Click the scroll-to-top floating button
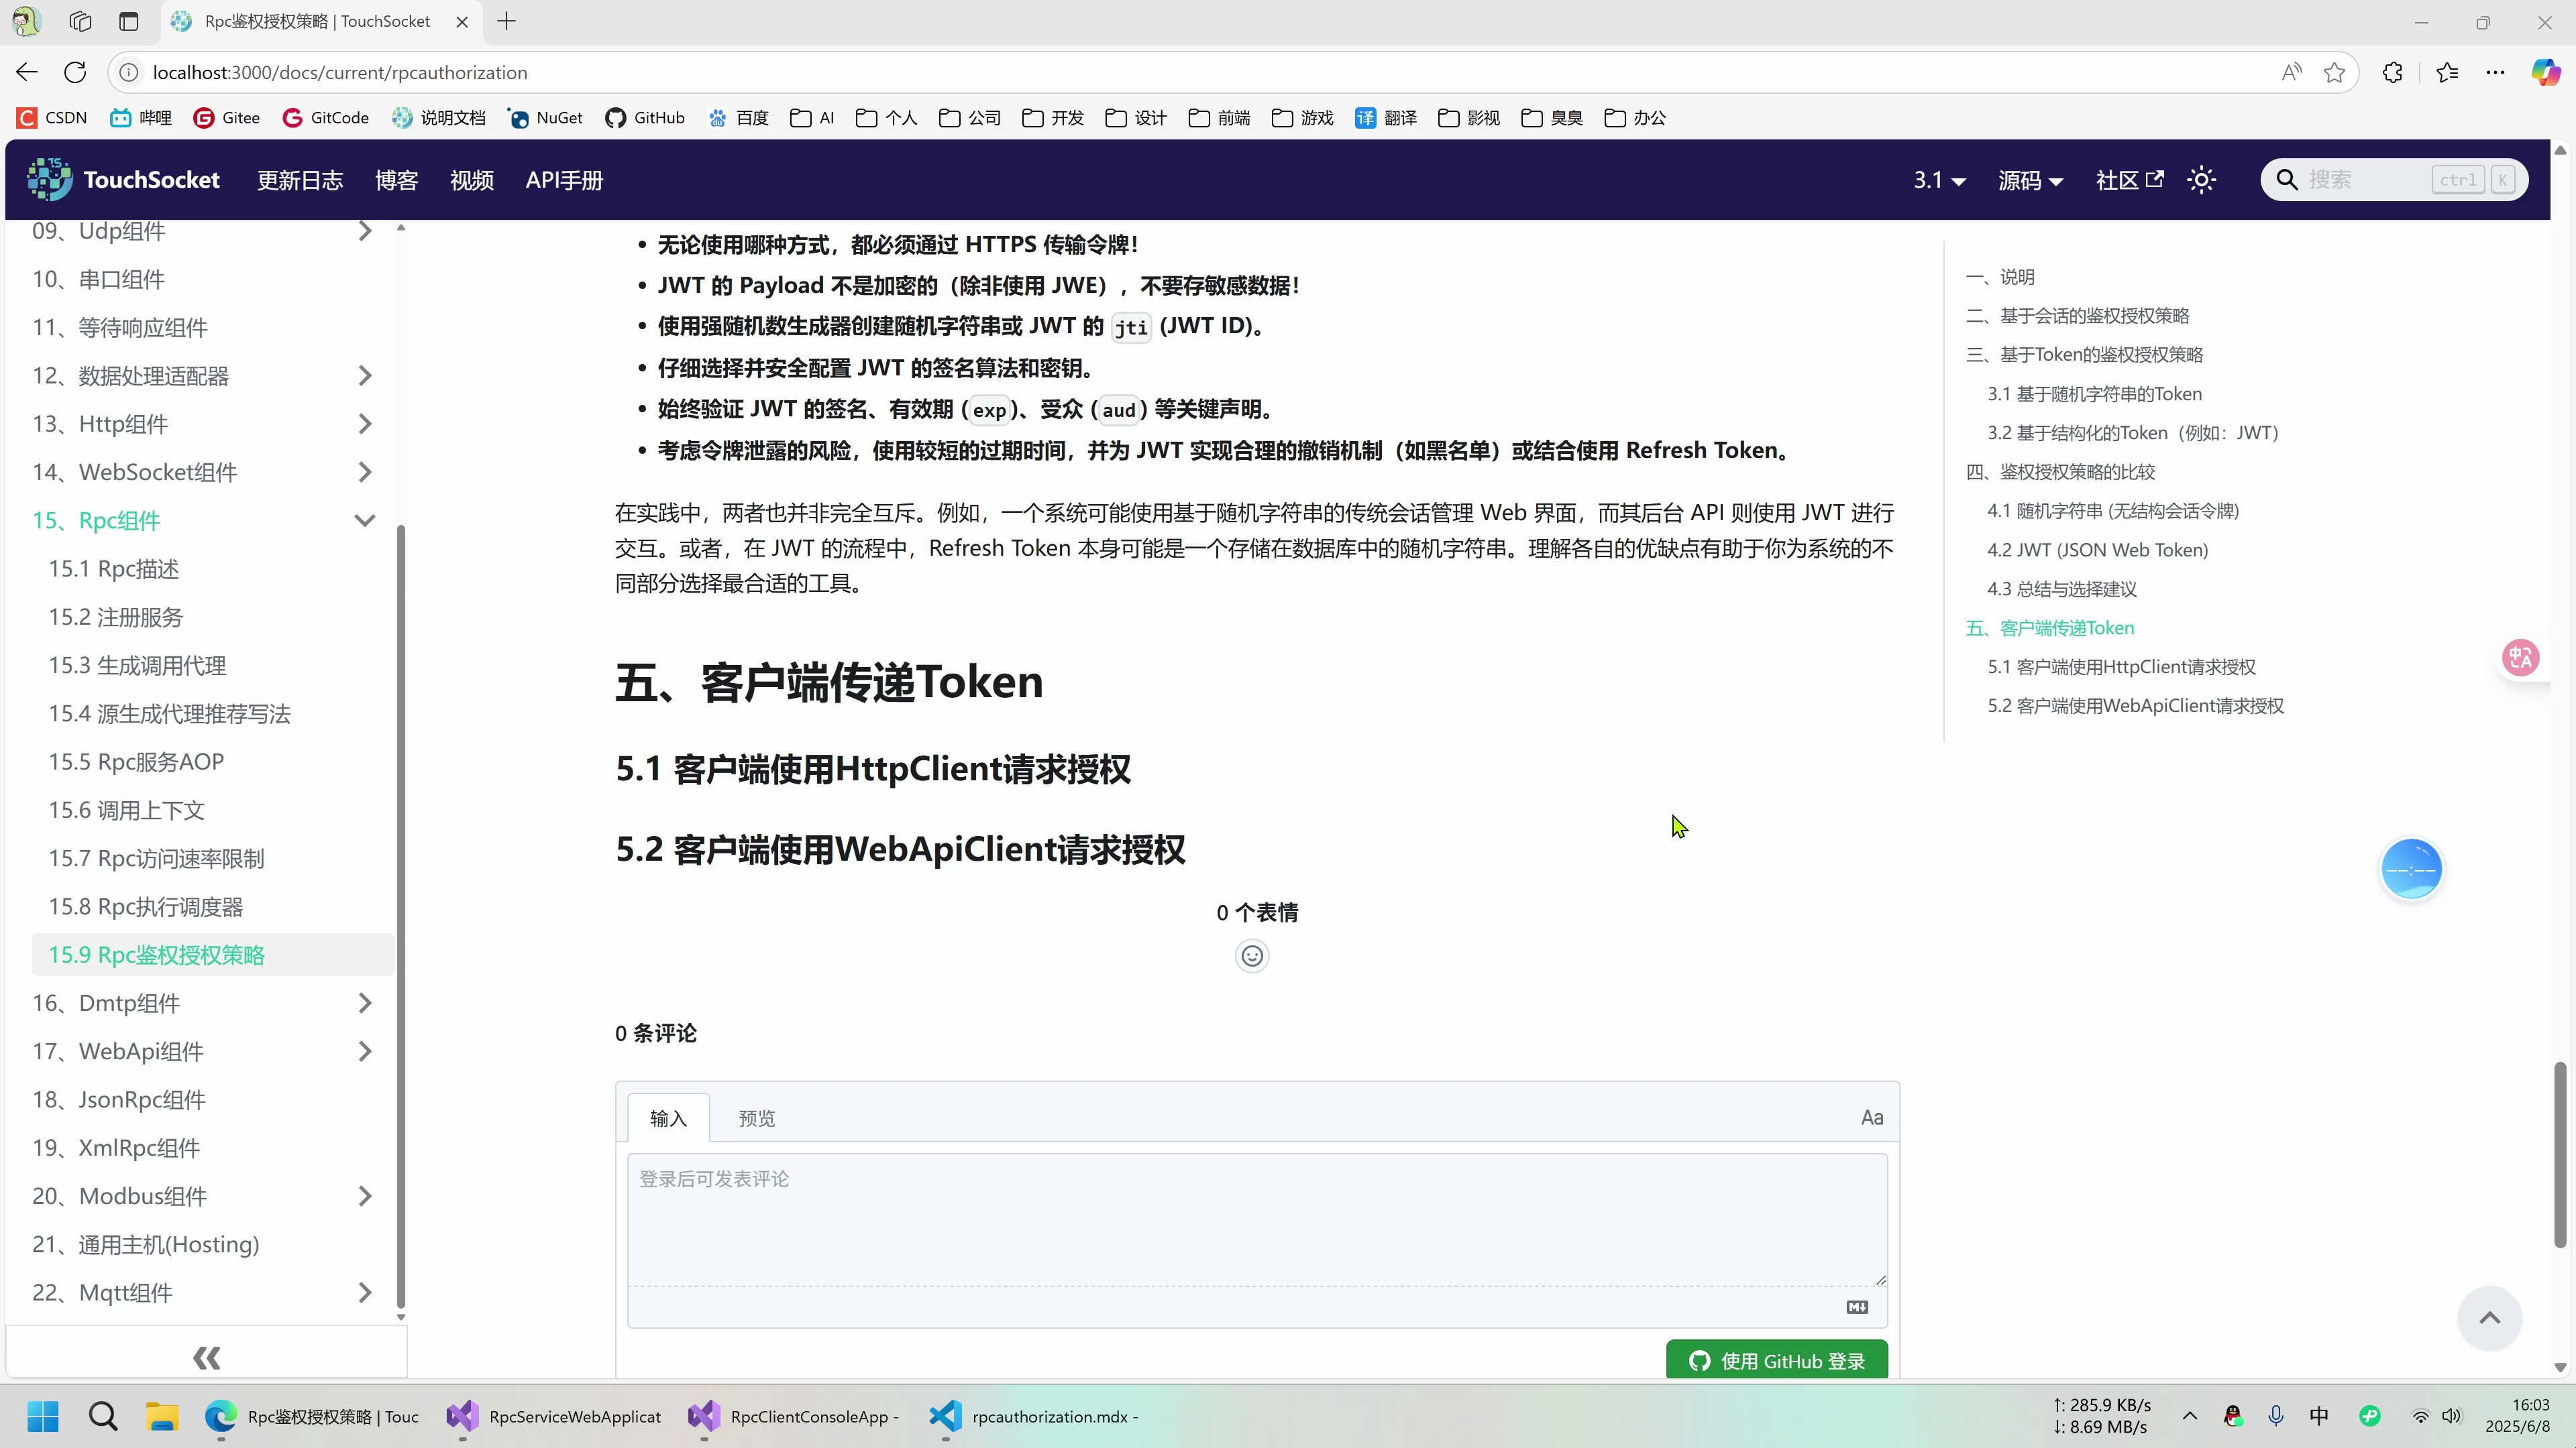This screenshot has width=2576, height=1448. [2491, 1318]
